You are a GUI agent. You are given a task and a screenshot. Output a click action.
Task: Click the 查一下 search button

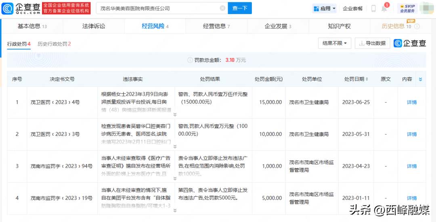click(240, 8)
